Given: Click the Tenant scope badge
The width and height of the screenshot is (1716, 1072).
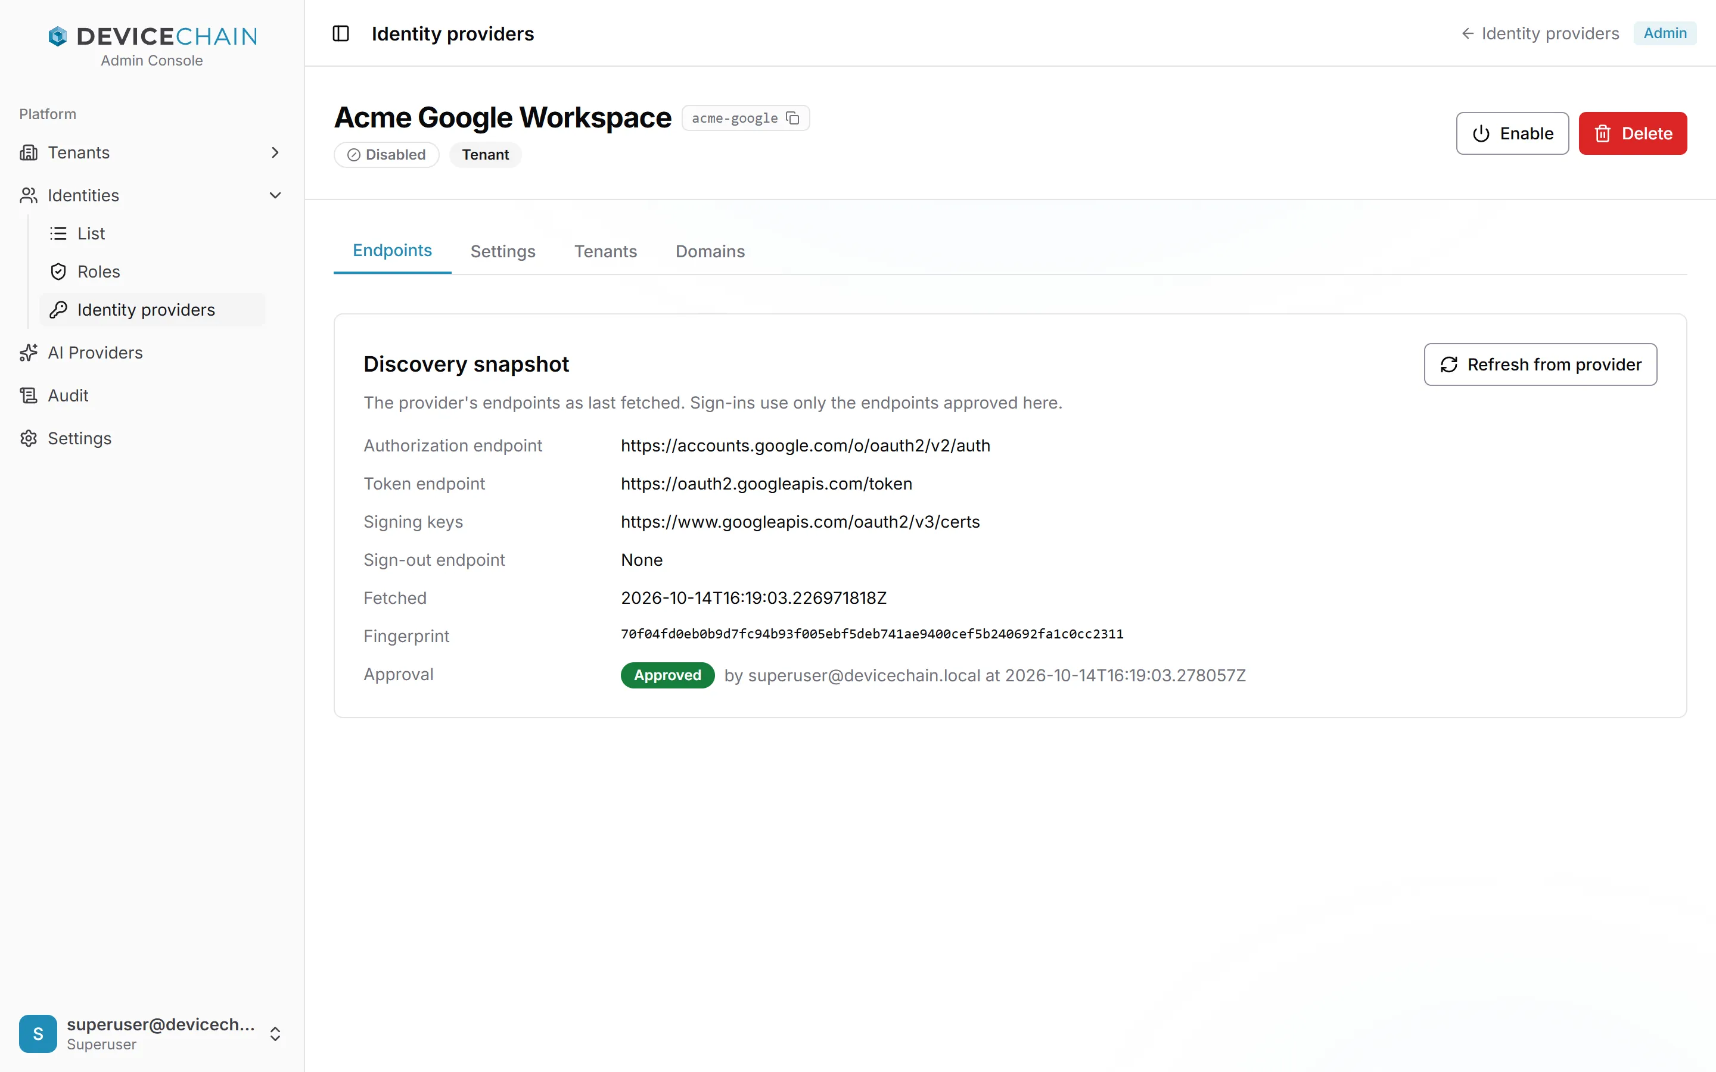Looking at the screenshot, I should (485, 155).
